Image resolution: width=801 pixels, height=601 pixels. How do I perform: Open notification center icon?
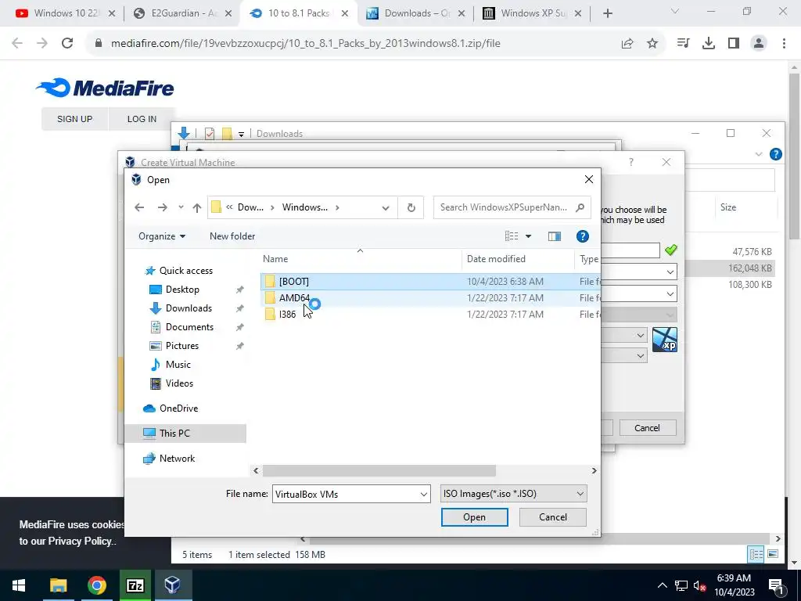(776, 585)
